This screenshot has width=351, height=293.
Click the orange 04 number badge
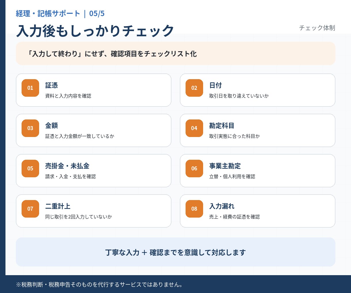pyautogui.click(x=194, y=128)
